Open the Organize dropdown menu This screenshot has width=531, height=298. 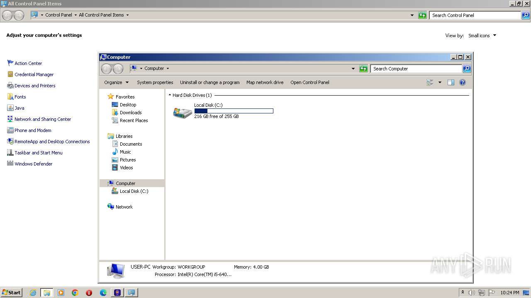(x=117, y=82)
